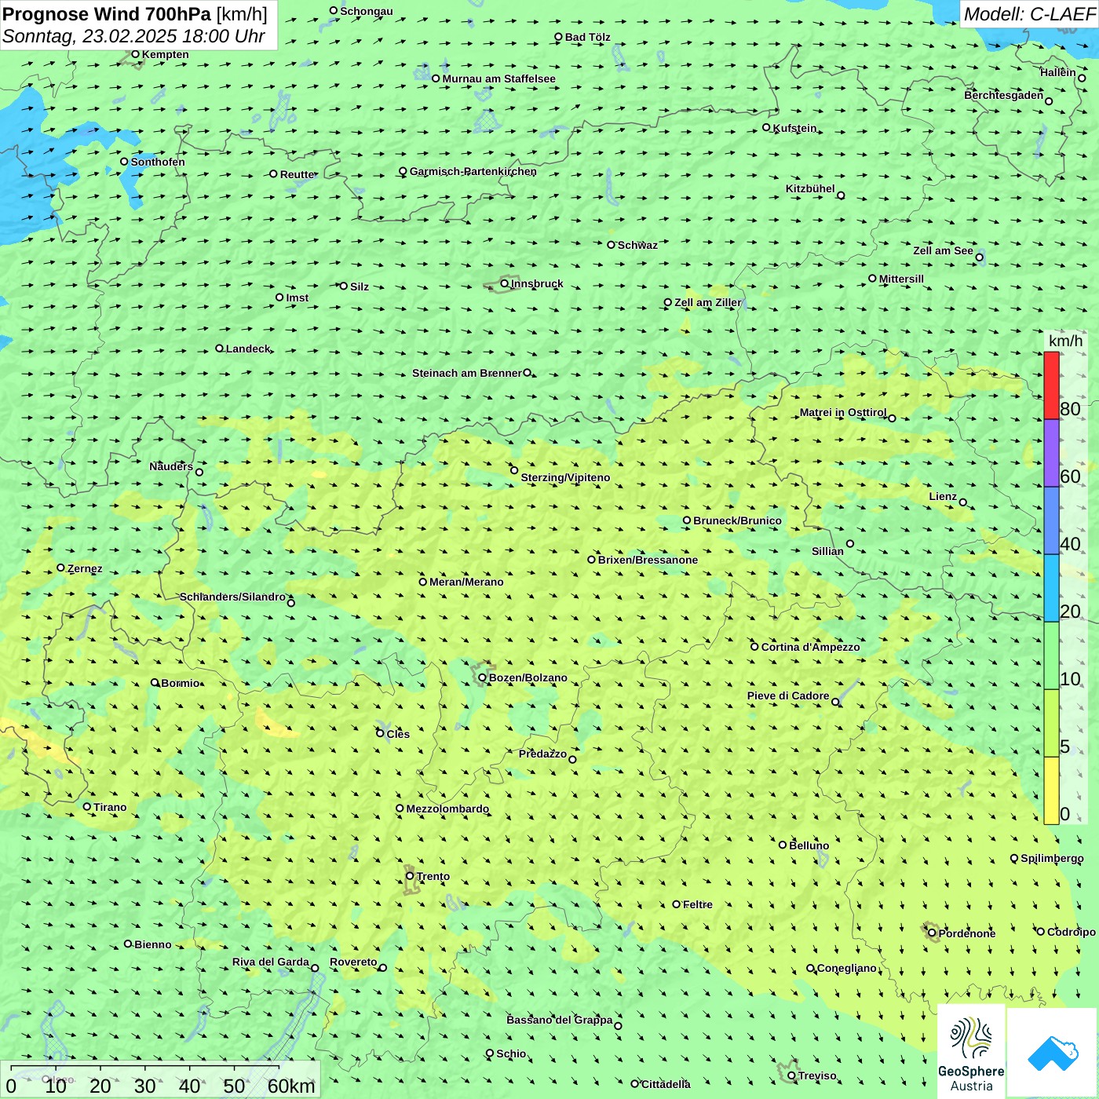Click the Zell am Ziller label
Viewport: 1099px width, 1099px height.
(x=708, y=302)
